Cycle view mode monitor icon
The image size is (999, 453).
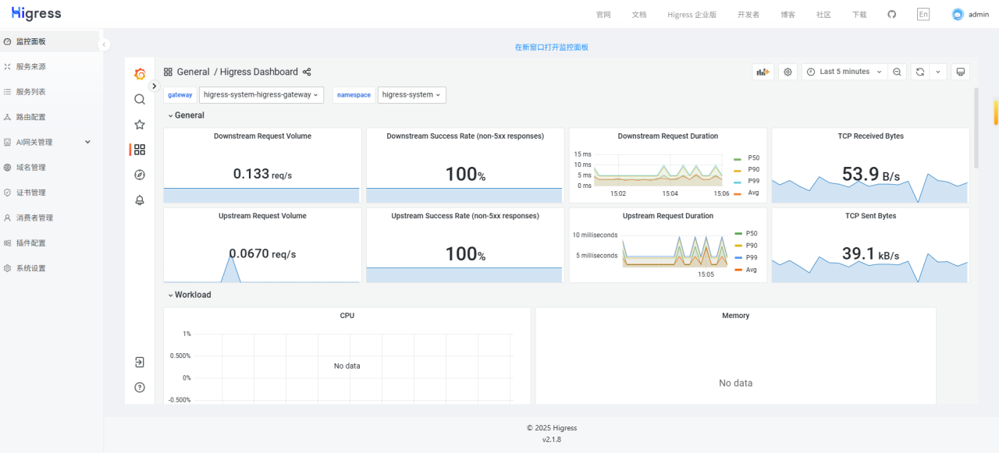coord(961,72)
